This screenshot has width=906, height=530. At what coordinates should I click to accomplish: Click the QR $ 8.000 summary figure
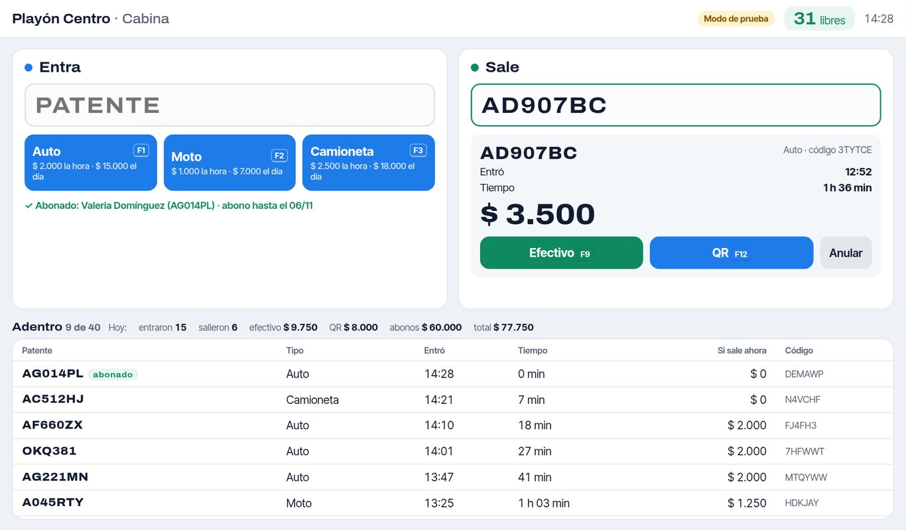354,327
